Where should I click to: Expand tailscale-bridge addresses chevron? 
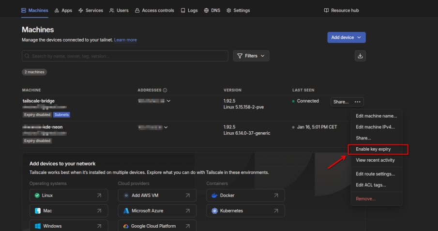click(x=169, y=101)
